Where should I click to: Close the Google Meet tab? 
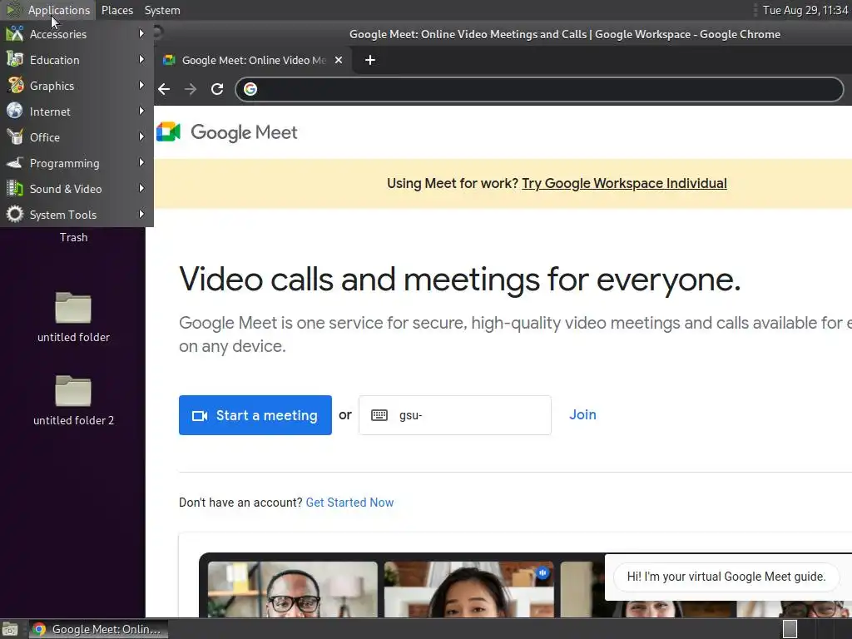coord(339,60)
